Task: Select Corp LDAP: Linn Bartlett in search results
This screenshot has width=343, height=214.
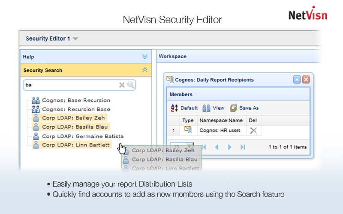Action: click(x=76, y=145)
